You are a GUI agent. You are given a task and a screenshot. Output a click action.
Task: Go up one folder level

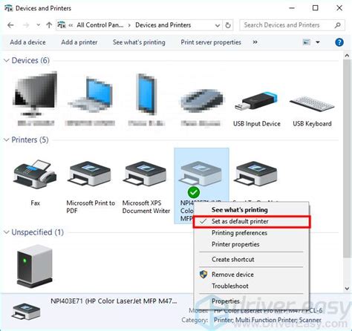49,25
